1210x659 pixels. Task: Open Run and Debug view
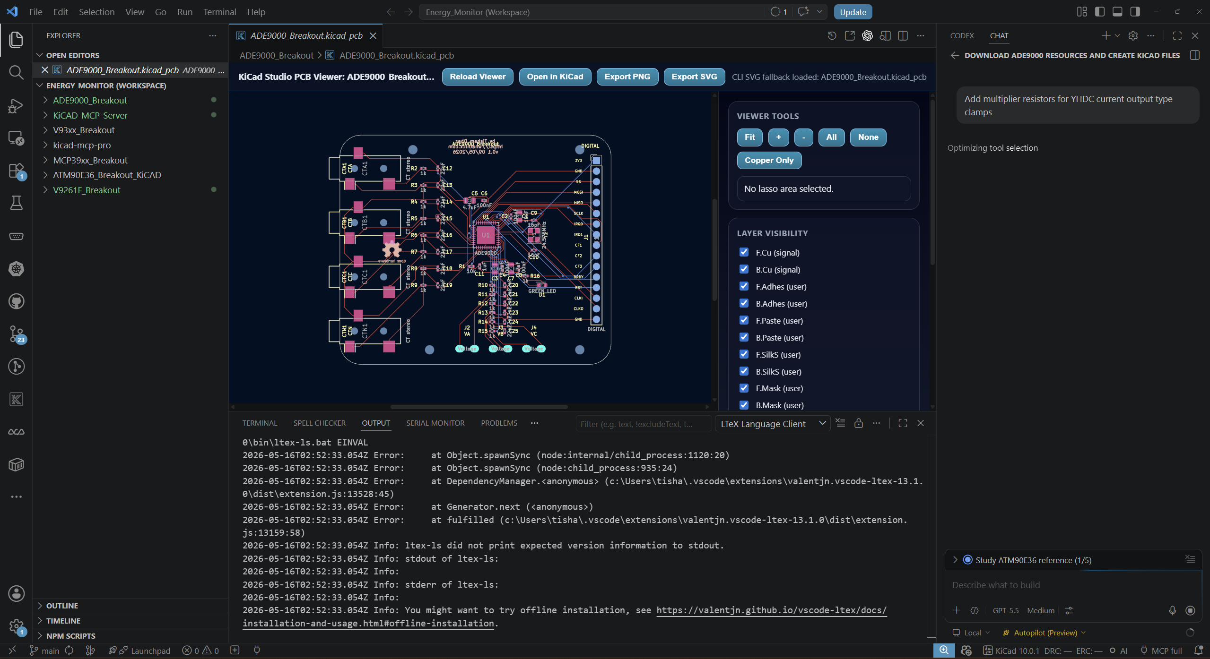tap(16, 105)
